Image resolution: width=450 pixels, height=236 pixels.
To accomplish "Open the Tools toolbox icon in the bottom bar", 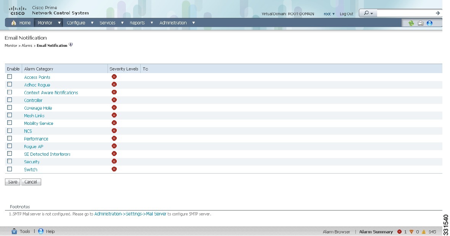I will tap(14, 231).
